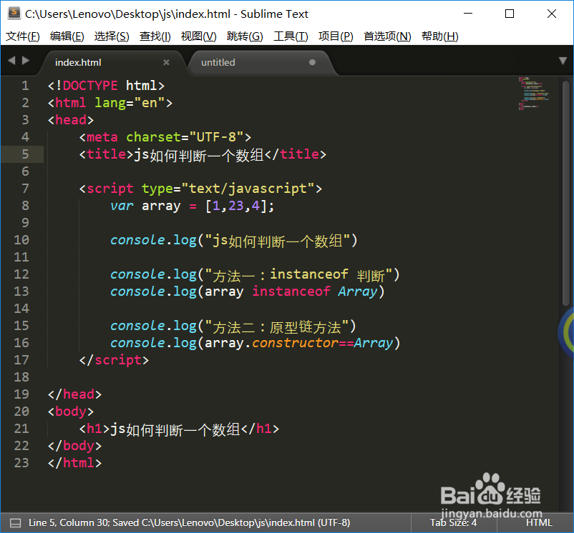
Task: Click the body opening tag
Action: tap(71, 412)
